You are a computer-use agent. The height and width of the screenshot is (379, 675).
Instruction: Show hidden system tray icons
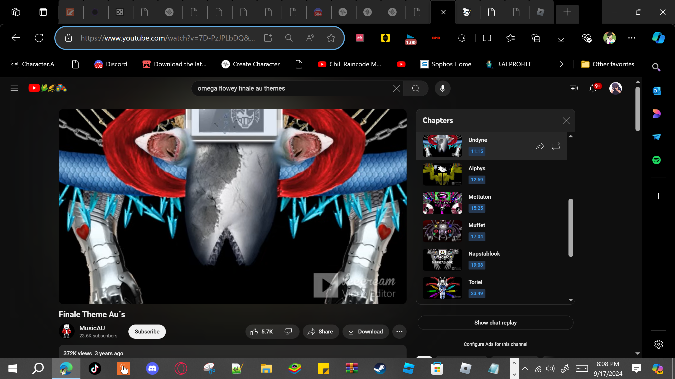(525, 368)
